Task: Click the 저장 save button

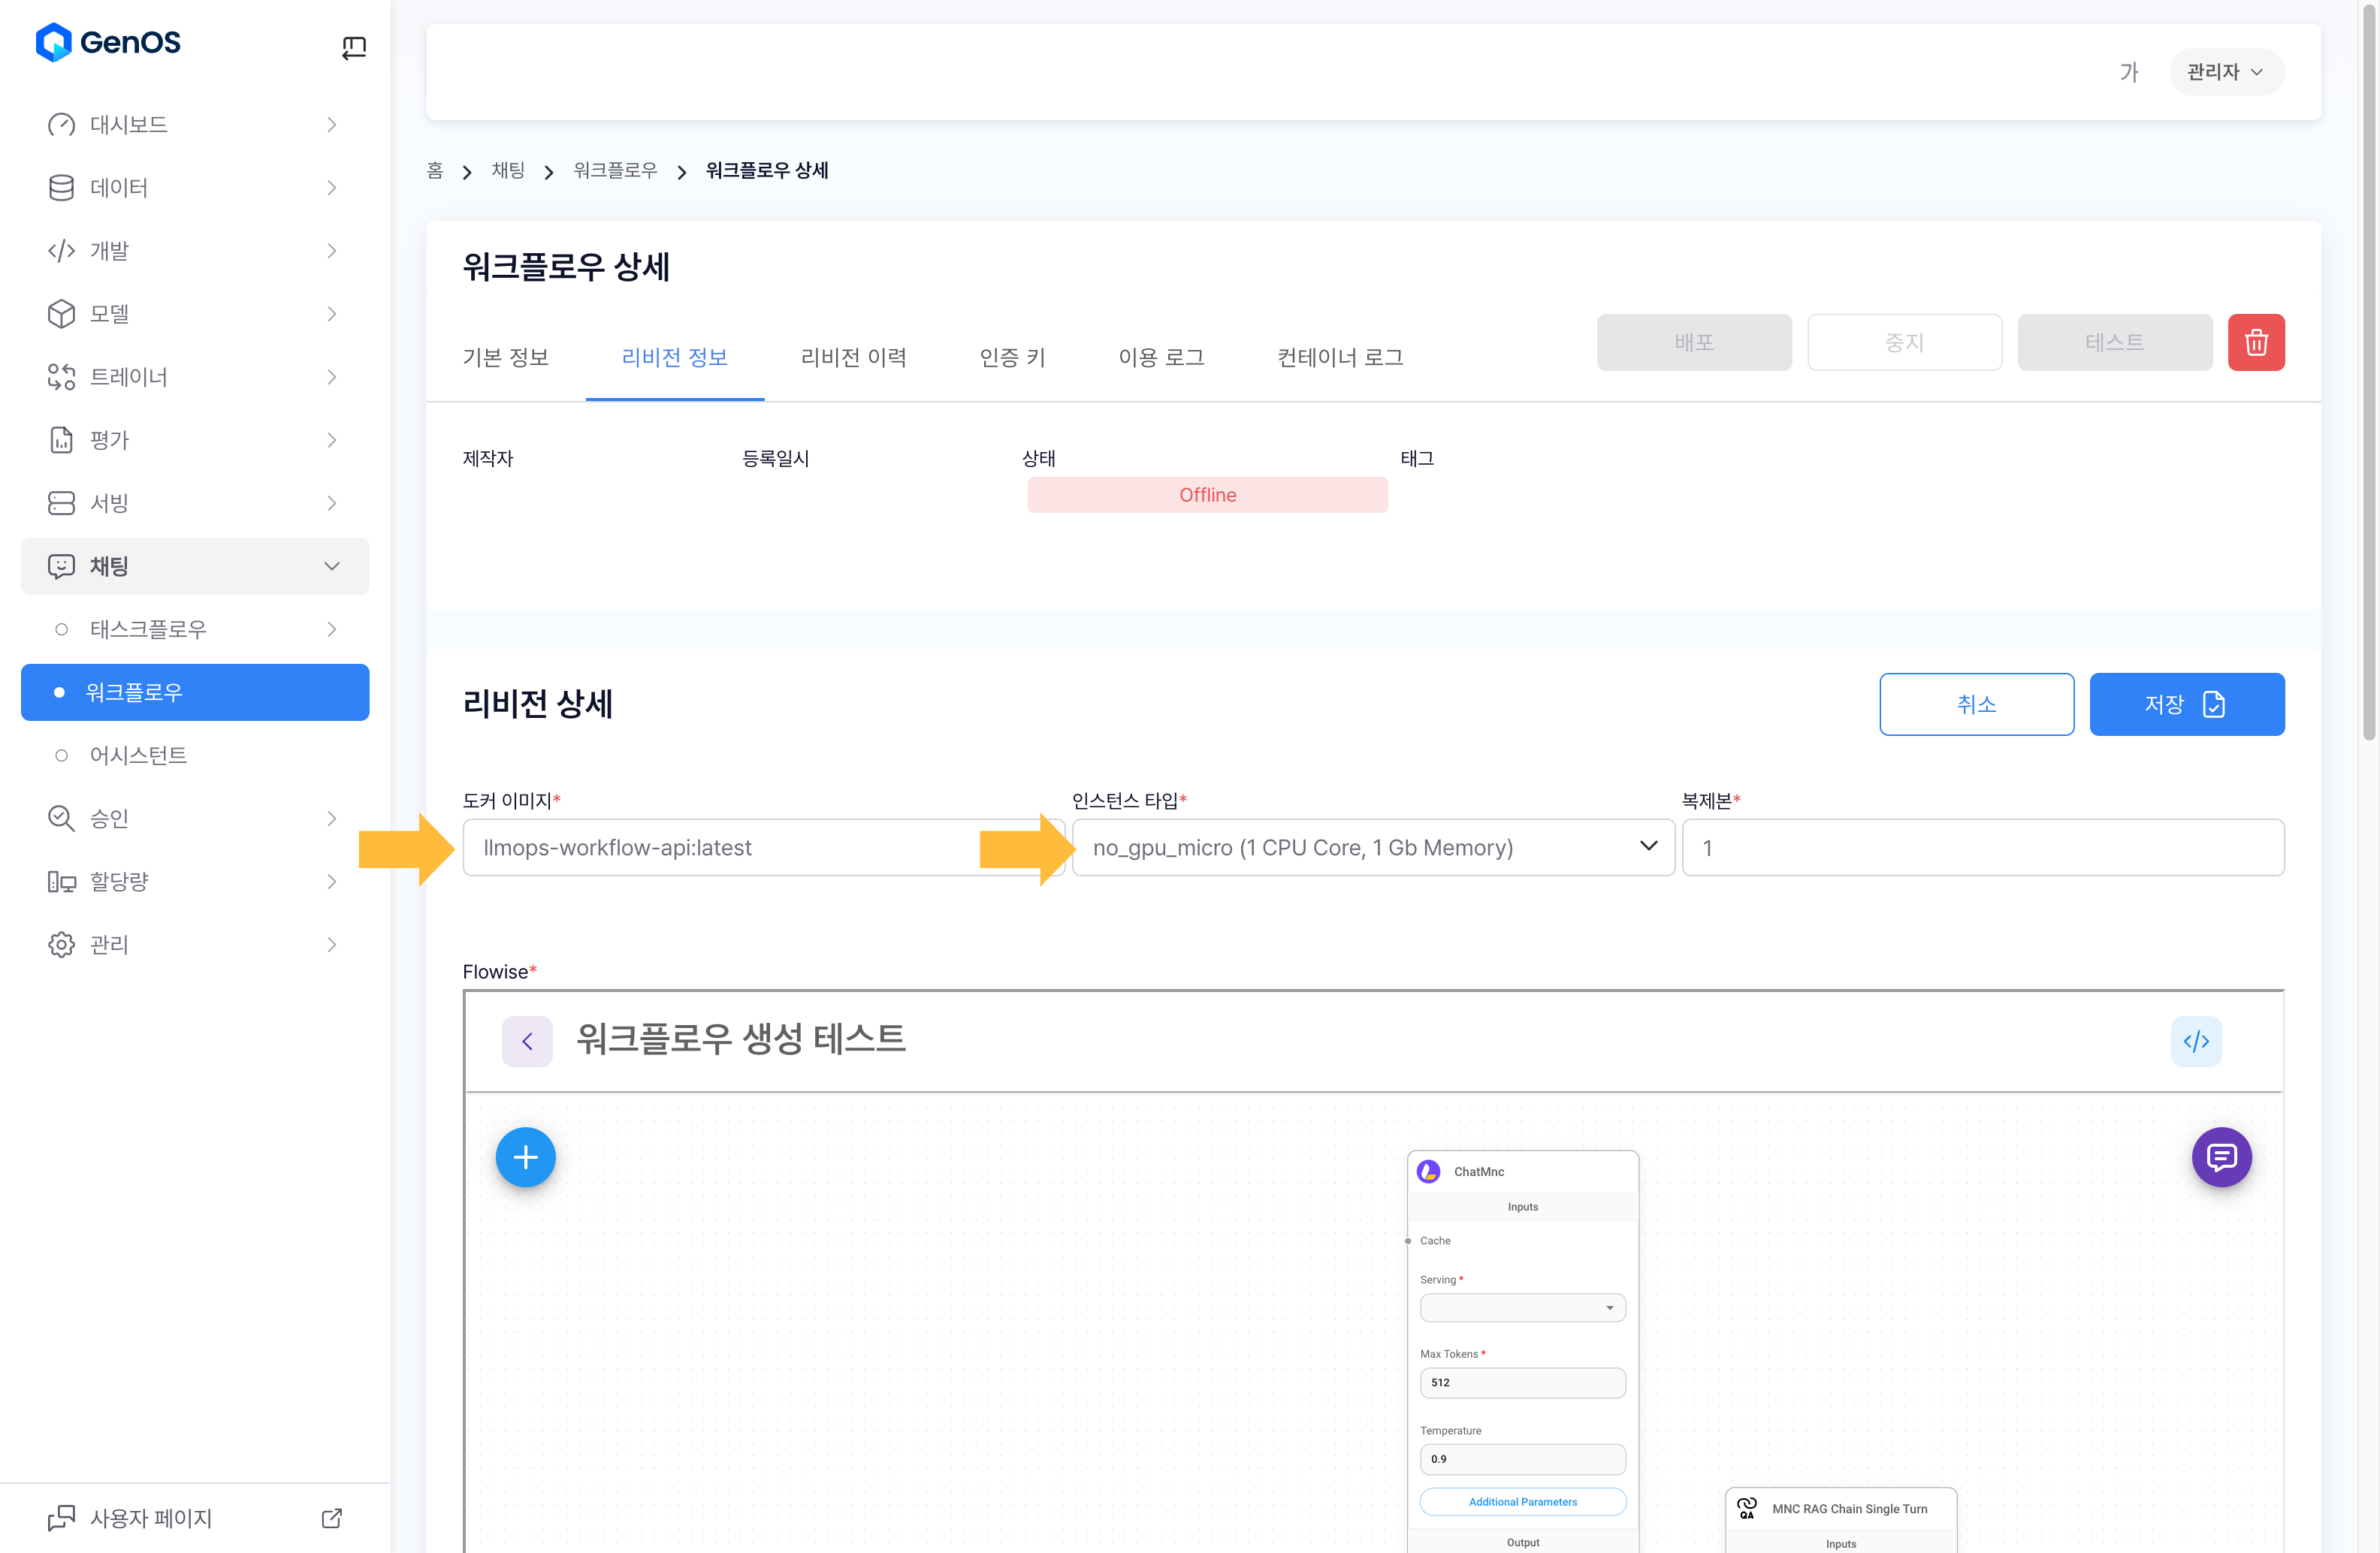Action: pos(2186,704)
